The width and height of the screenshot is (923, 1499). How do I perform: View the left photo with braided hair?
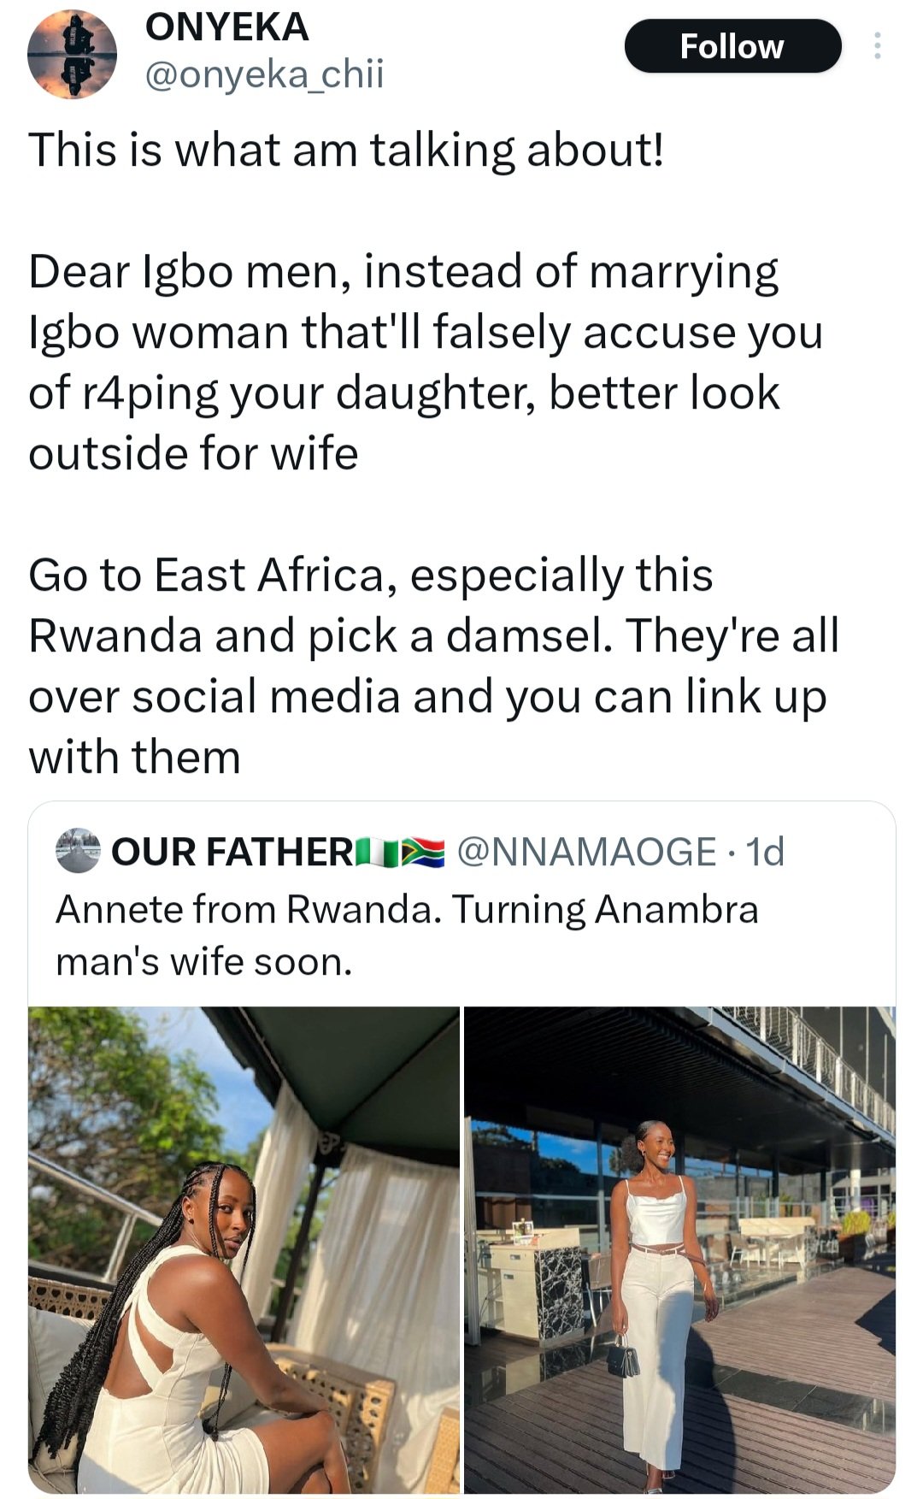(x=244, y=1249)
